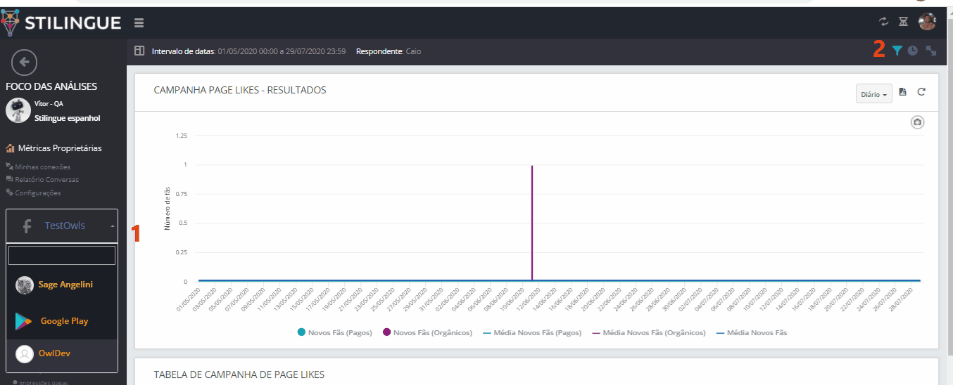
Task: Take chart snapshot with camera icon
Action: [x=917, y=122]
